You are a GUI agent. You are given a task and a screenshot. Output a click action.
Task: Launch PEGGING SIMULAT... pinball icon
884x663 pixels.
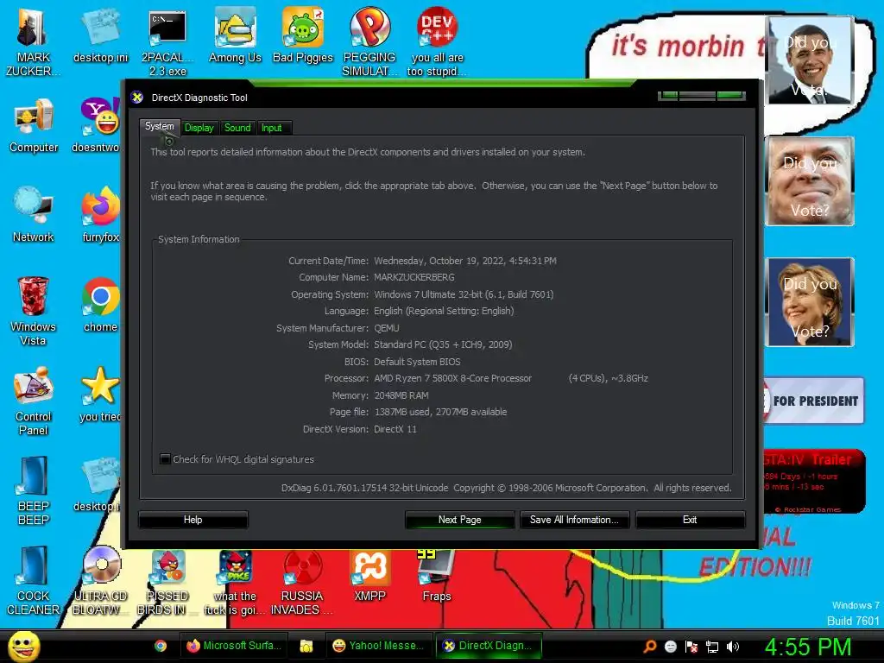pyautogui.click(x=369, y=42)
